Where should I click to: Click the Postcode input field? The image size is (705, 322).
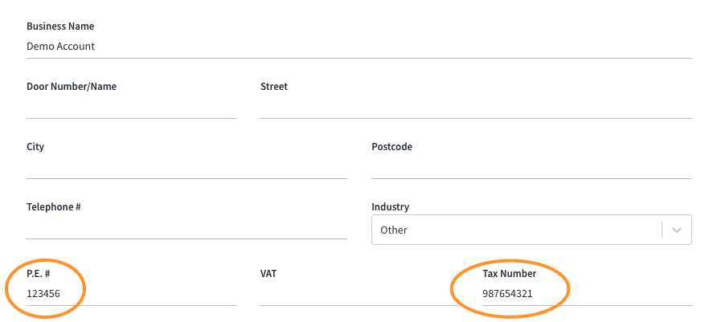click(531, 166)
